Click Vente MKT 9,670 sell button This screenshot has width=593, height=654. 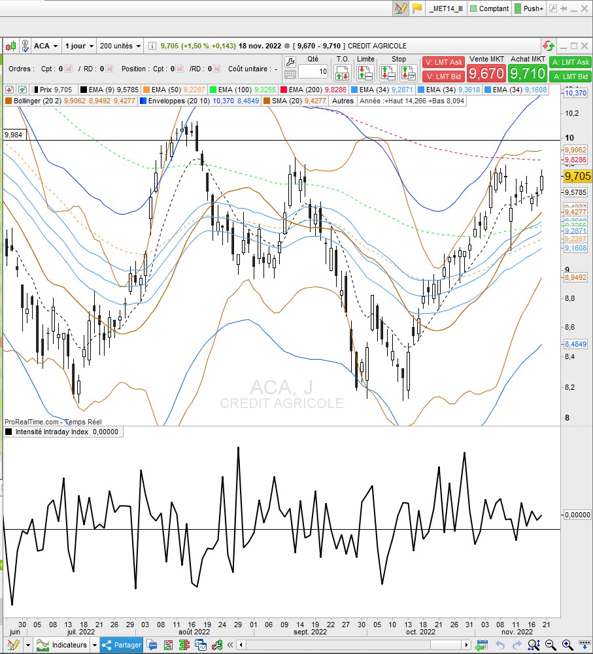(486, 73)
